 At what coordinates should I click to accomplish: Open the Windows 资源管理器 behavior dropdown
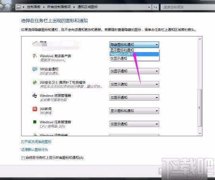(134, 97)
